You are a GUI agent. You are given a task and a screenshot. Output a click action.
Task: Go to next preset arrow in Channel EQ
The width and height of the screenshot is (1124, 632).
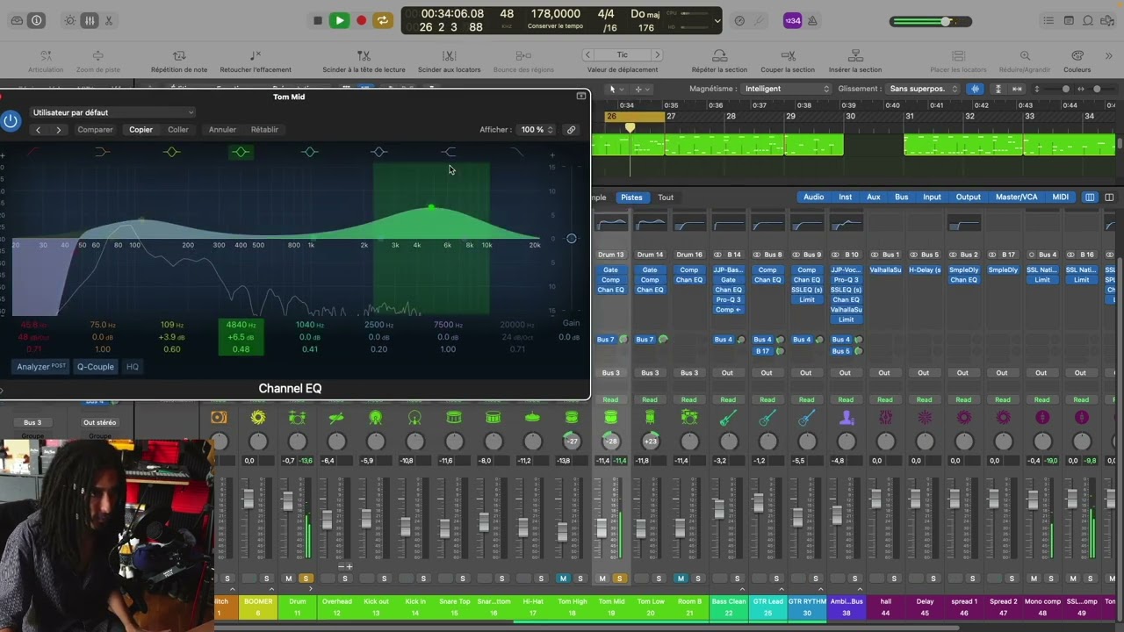59,130
